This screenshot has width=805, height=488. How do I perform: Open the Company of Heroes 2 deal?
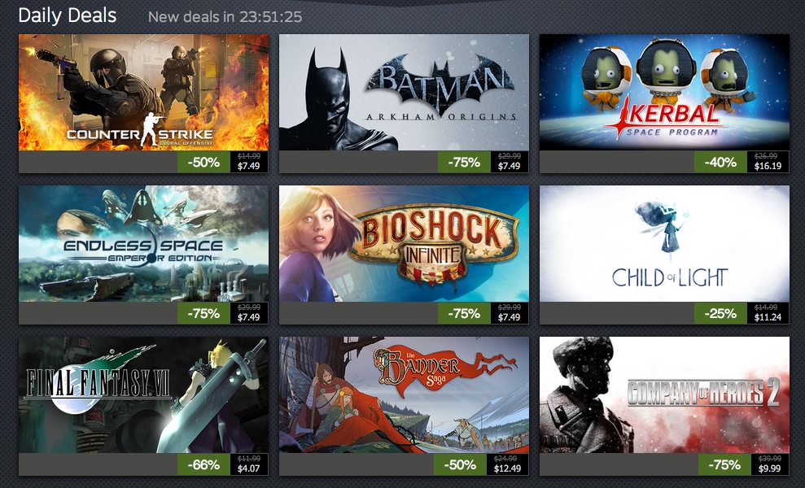pos(664,395)
